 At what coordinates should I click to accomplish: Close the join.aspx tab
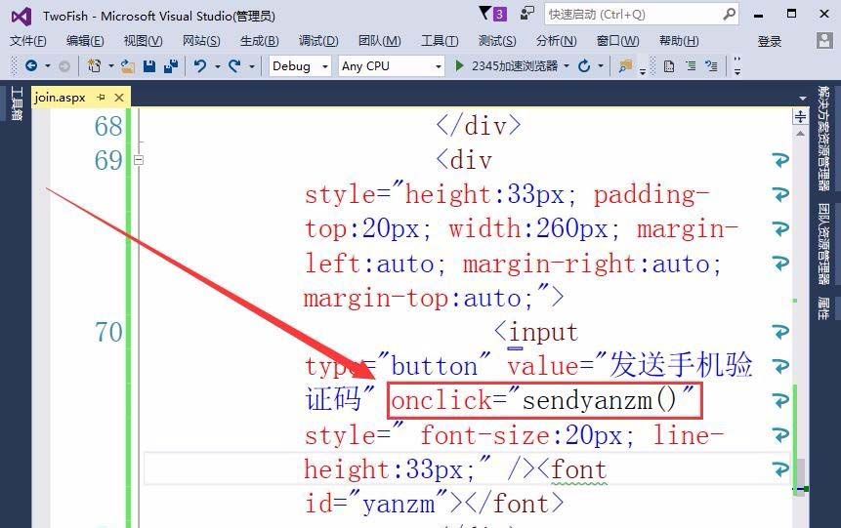[119, 97]
